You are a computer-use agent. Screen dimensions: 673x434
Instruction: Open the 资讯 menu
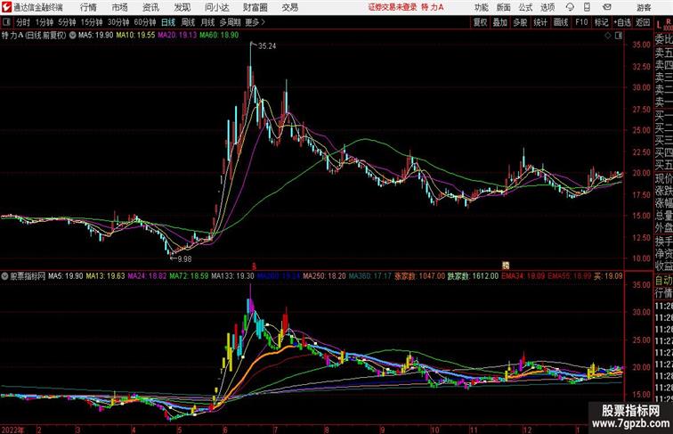pos(150,7)
